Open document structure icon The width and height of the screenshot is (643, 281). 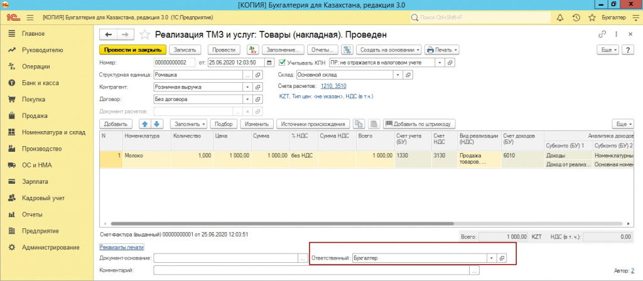pos(347,50)
